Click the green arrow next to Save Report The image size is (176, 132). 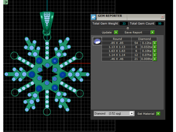click(x=153, y=32)
